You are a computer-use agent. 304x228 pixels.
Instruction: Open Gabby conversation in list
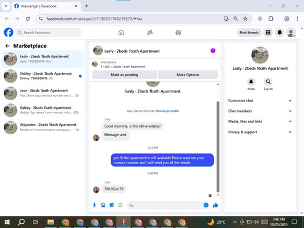pos(43,110)
